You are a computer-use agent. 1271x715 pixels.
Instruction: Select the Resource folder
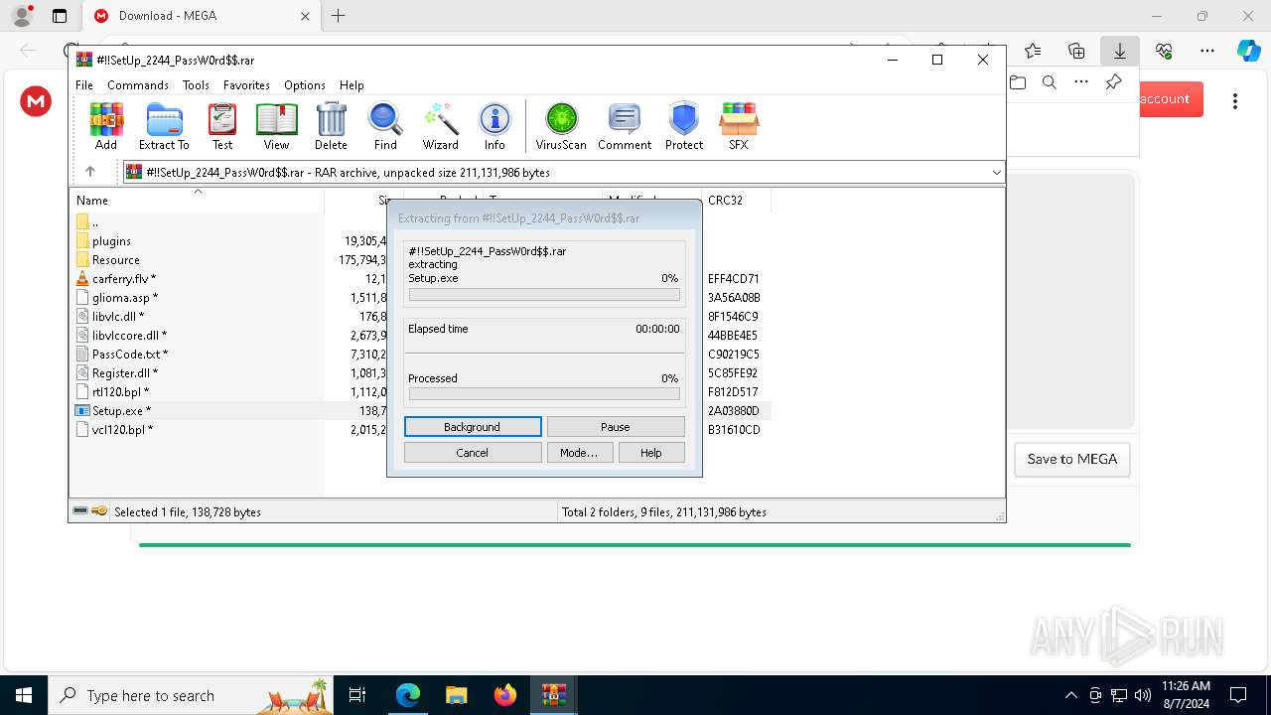pyautogui.click(x=115, y=260)
